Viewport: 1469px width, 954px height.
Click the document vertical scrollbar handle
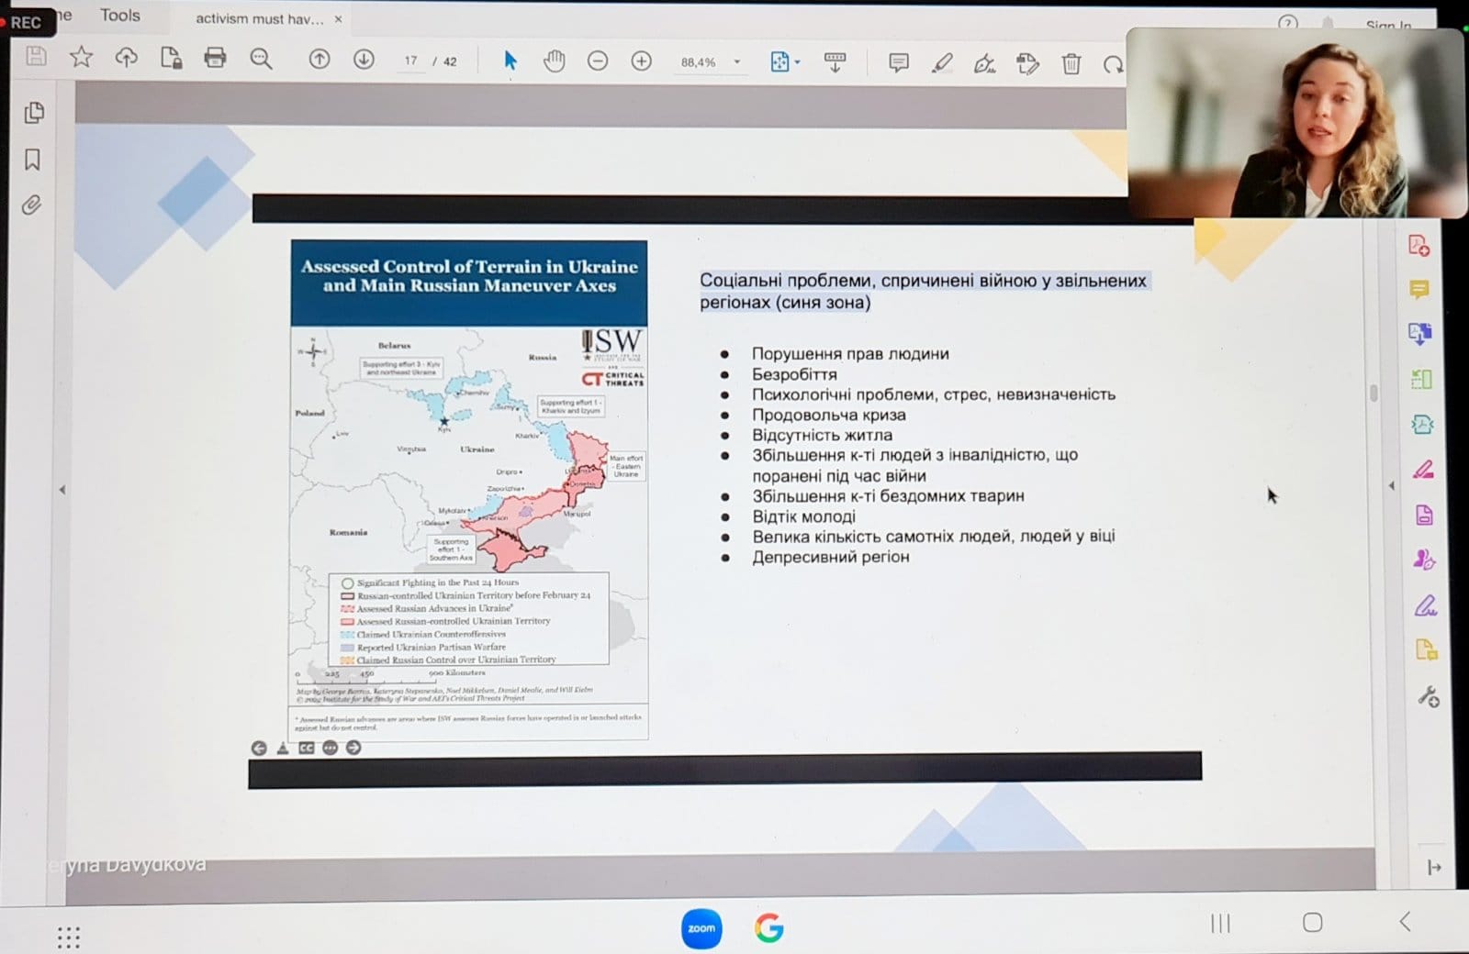point(1374,393)
